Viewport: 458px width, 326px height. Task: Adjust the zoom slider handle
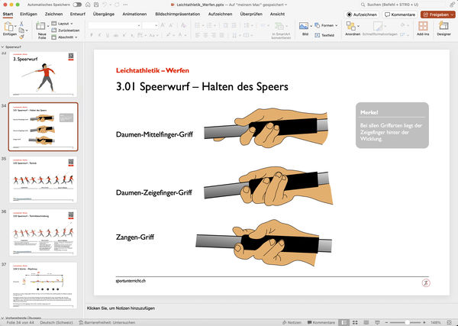(407, 322)
